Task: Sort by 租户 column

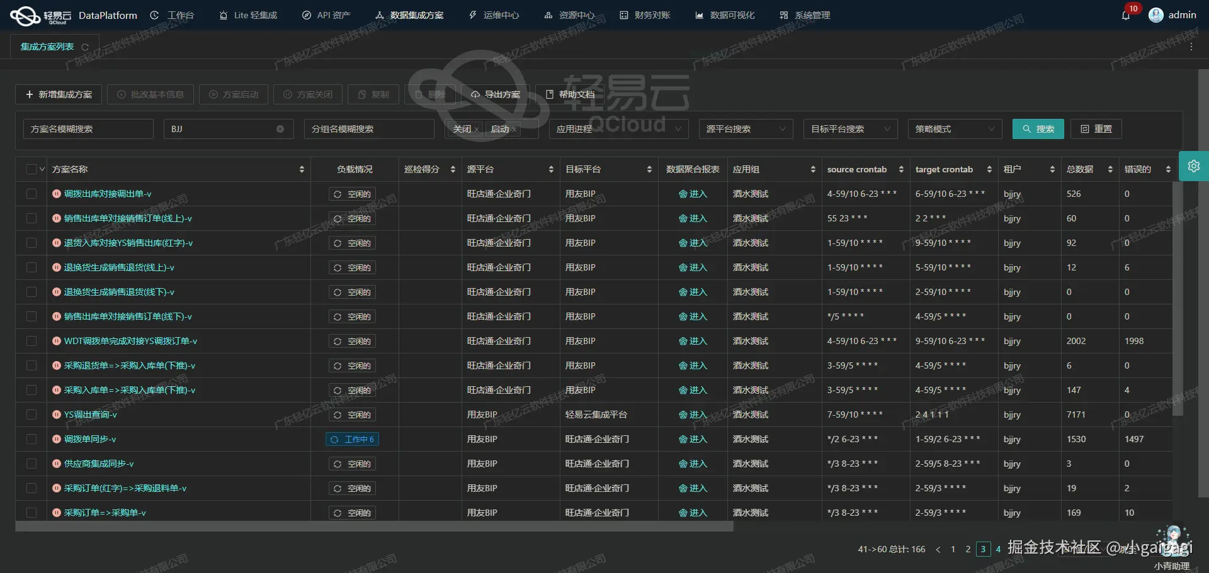Action: (1052, 169)
